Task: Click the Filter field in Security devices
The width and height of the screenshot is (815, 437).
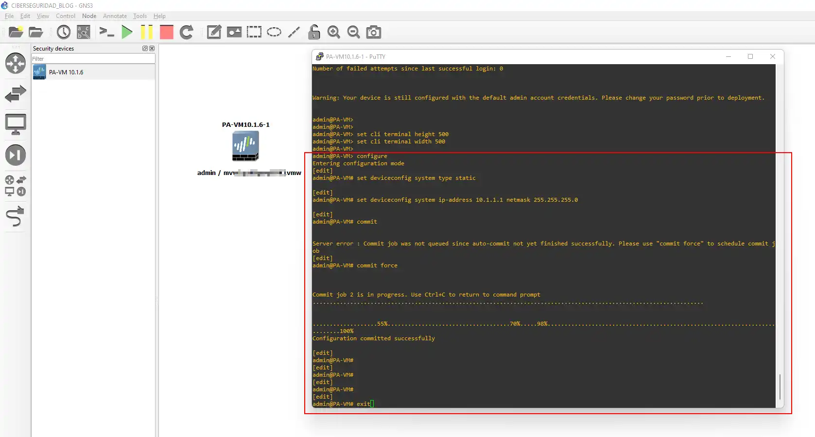Action: [x=93, y=59]
